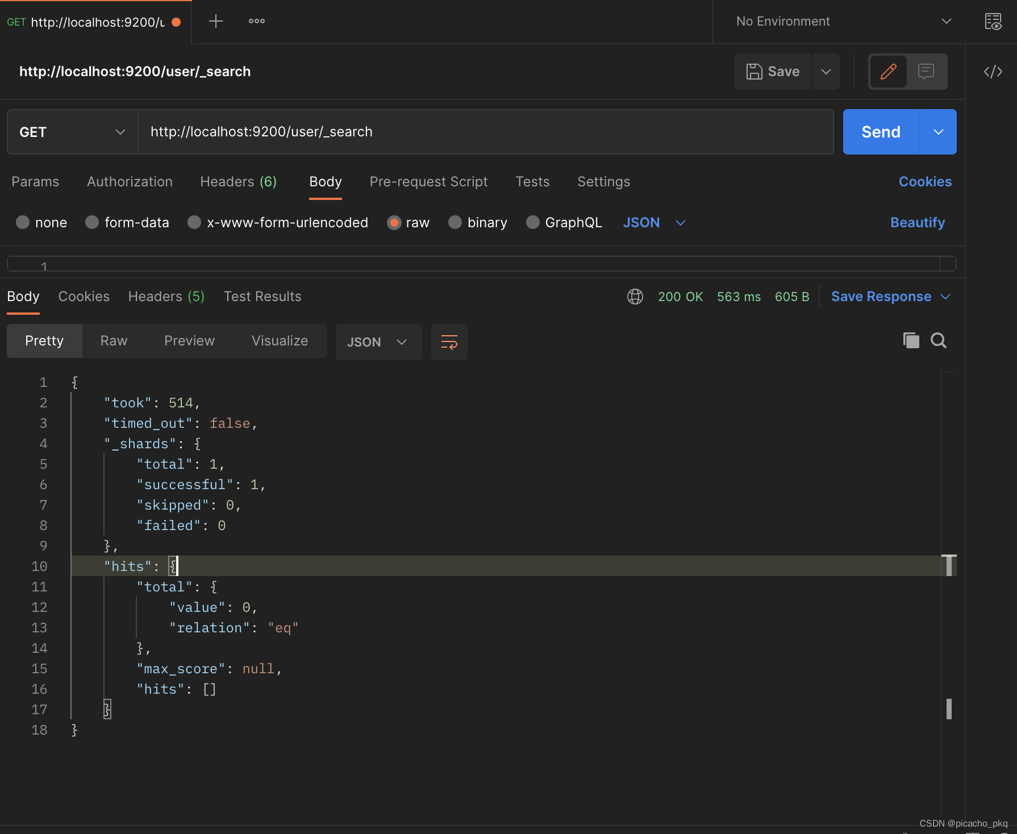Open the request Headers (6) tab

[239, 182]
